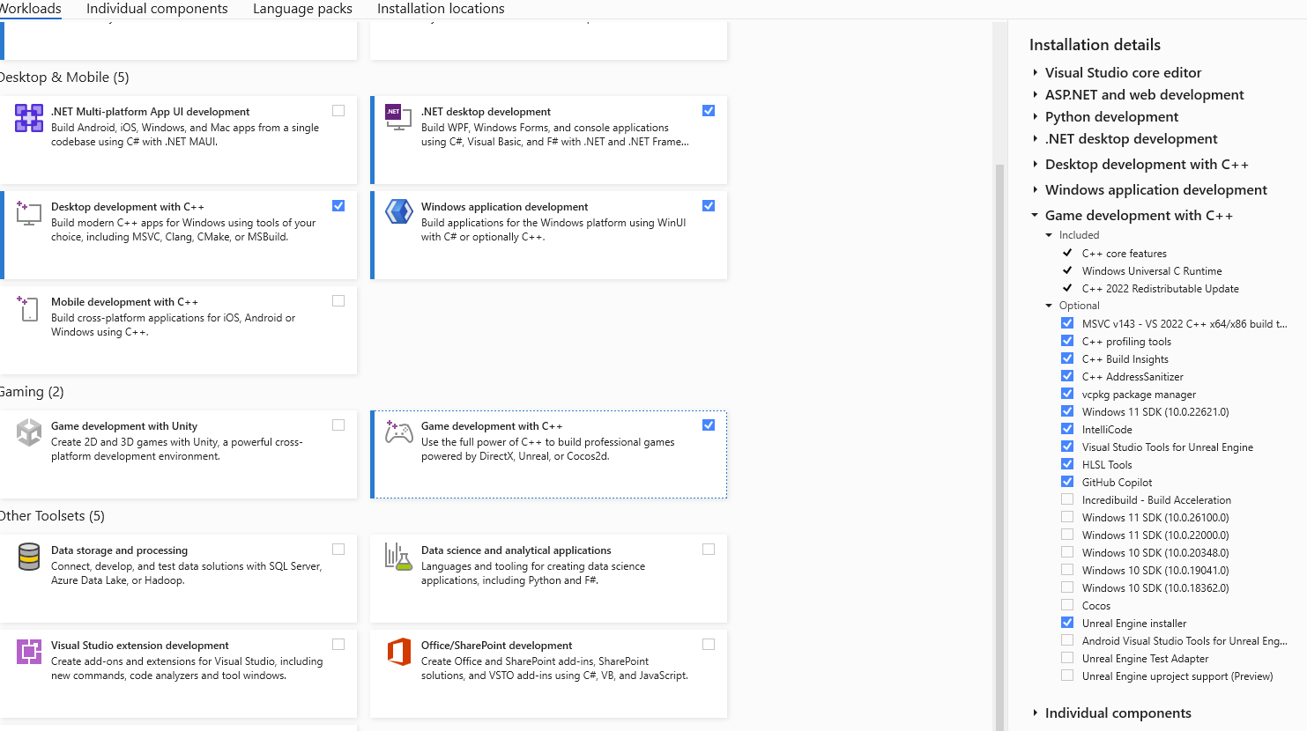Check Data storage and processing workload
Screen dimensions: 1307x731
338,550
